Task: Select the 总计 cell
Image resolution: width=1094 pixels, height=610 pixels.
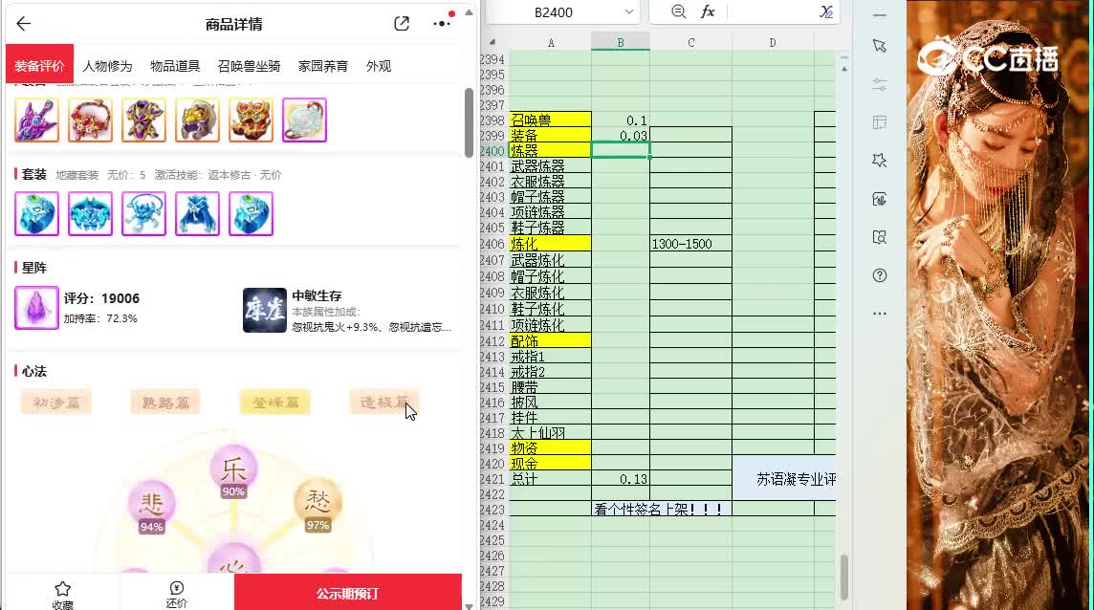Action: 551,479
